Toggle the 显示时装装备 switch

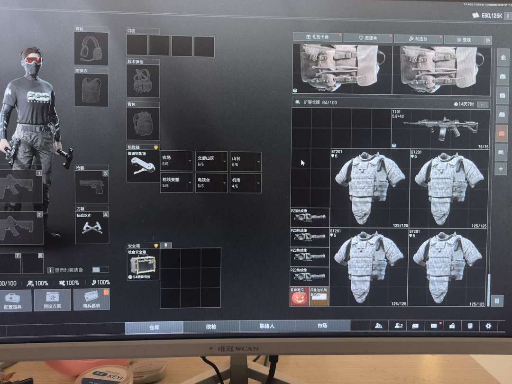pos(100,270)
